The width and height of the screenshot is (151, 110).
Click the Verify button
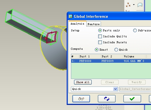point(137,82)
